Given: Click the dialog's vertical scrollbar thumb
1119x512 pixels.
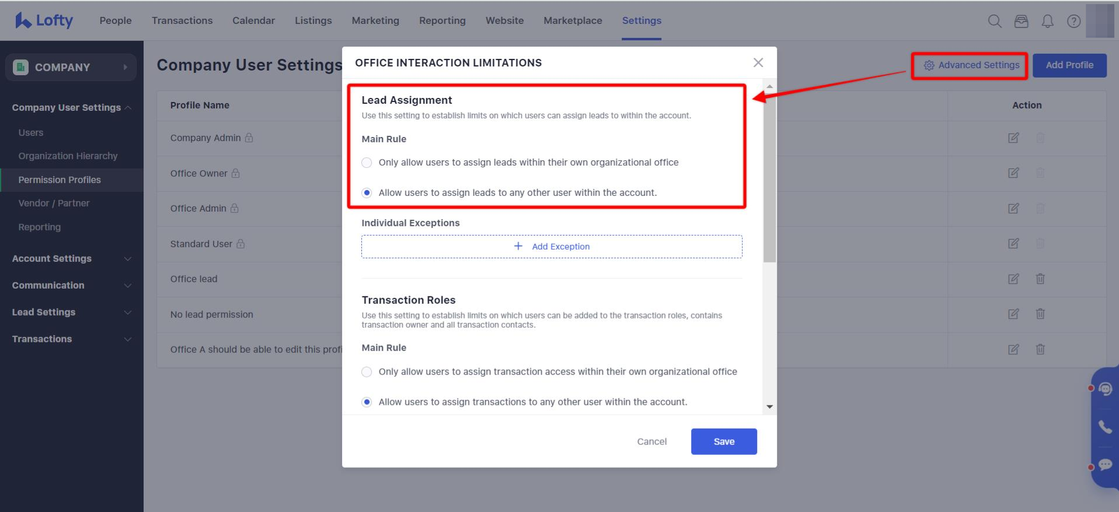Looking at the screenshot, I should tap(769, 175).
